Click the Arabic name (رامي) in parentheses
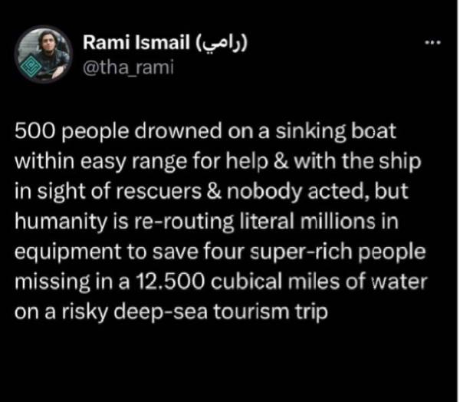 click(x=221, y=44)
